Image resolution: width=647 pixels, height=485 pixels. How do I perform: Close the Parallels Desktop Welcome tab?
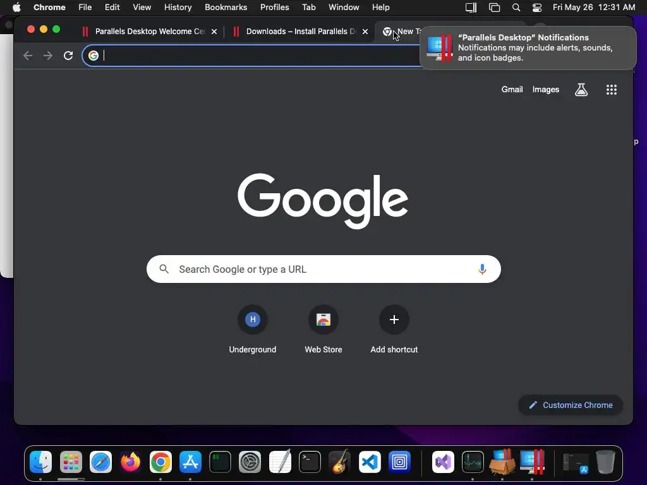(x=214, y=32)
